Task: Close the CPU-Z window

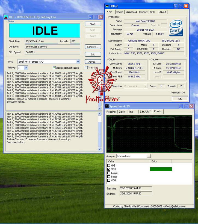Action: (x=186, y=6)
